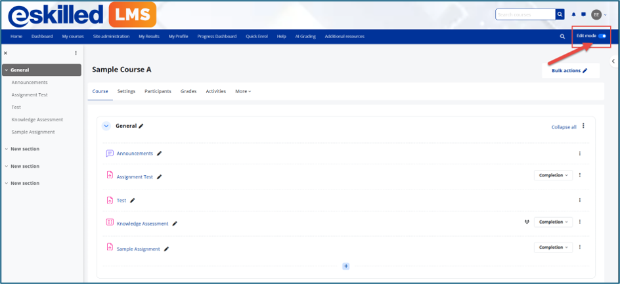Click the Test activity icon
The height and width of the screenshot is (284, 620).
(110, 200)
